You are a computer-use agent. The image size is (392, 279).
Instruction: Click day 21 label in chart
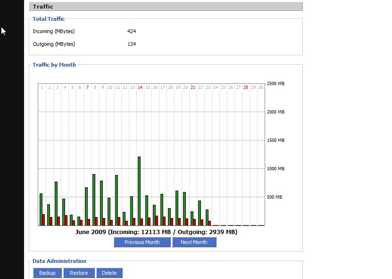point(193,87)
